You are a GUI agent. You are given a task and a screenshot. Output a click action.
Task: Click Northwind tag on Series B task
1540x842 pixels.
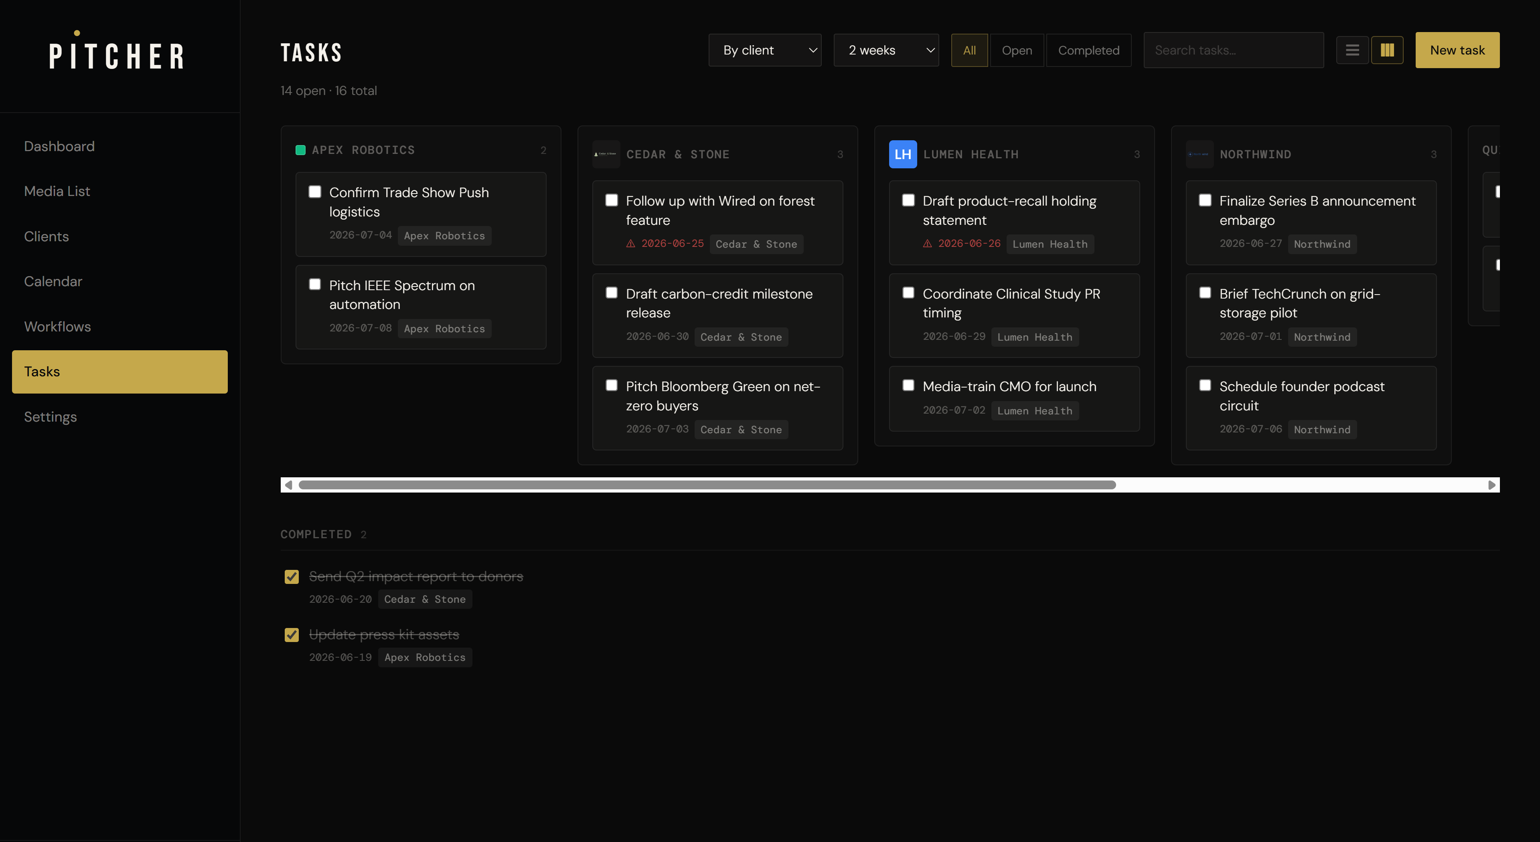coord(1322,244)
